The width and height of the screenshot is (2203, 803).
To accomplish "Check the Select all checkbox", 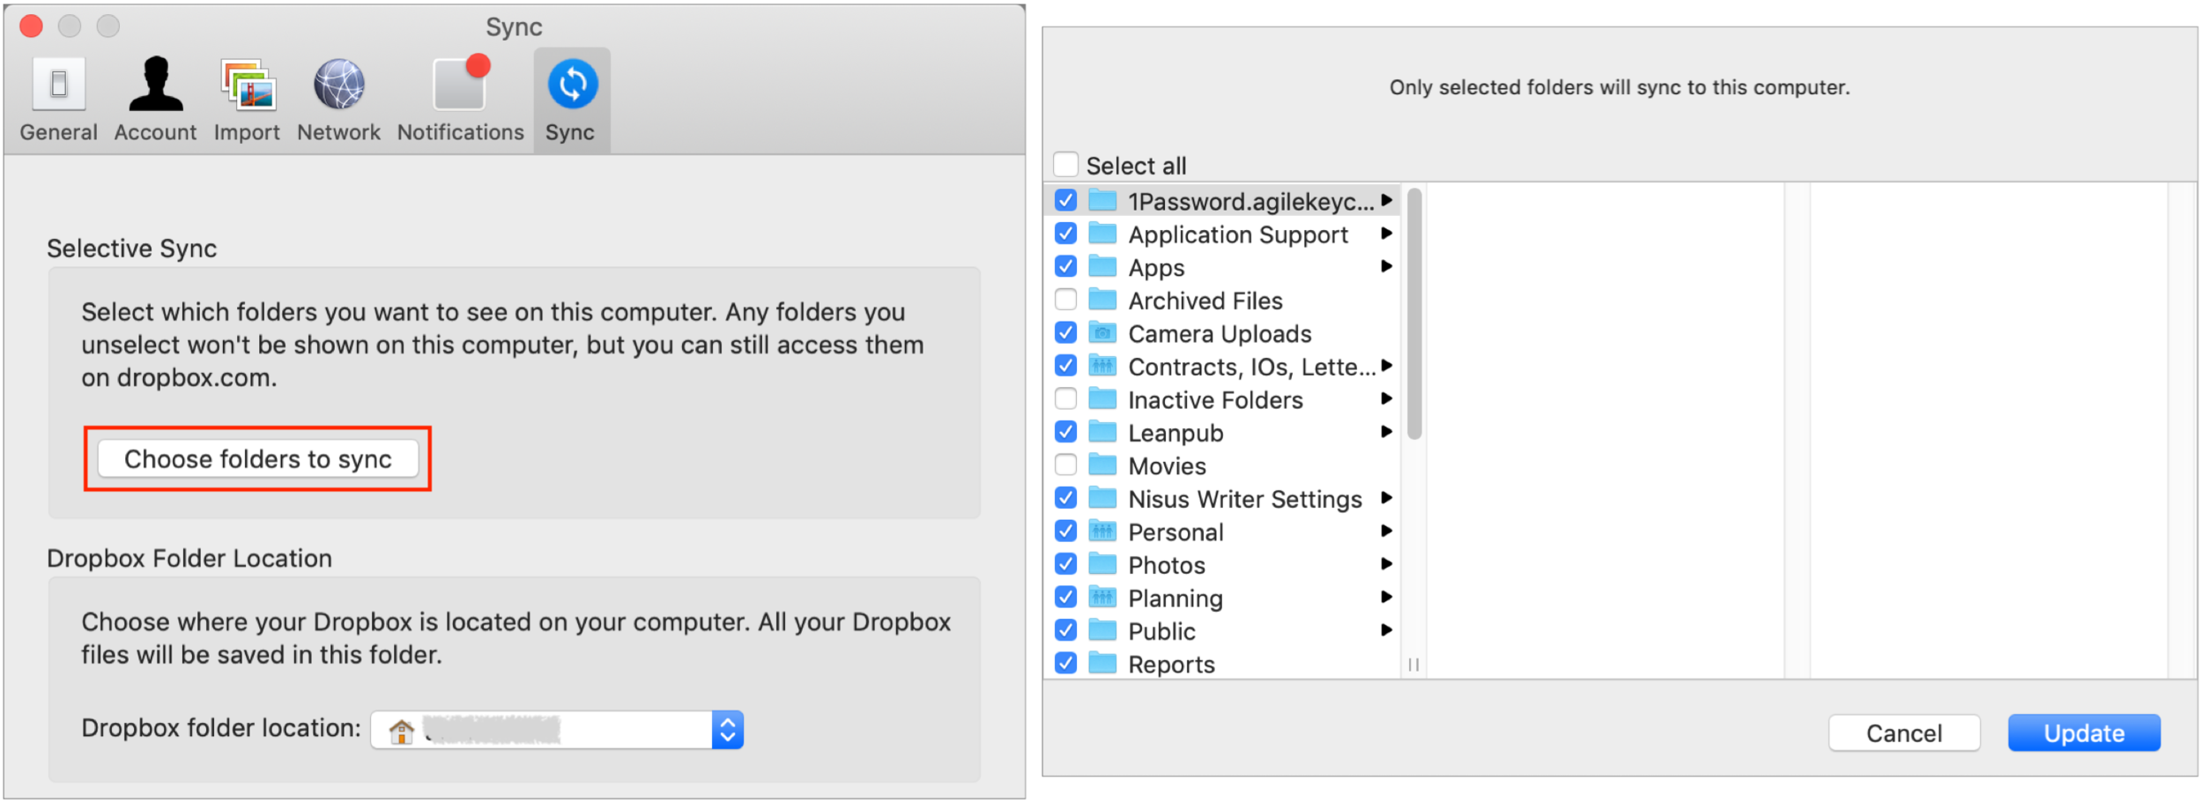I will coord(1065,164).
